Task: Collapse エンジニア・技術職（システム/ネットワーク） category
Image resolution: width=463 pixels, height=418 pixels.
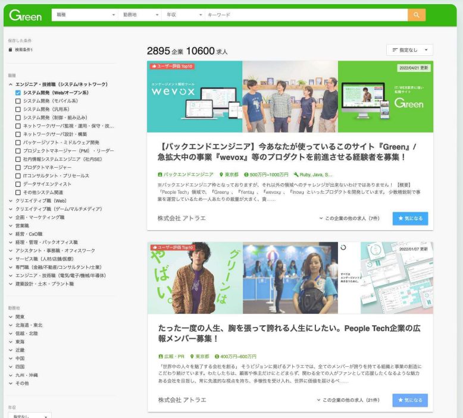Action: (11, 84)
